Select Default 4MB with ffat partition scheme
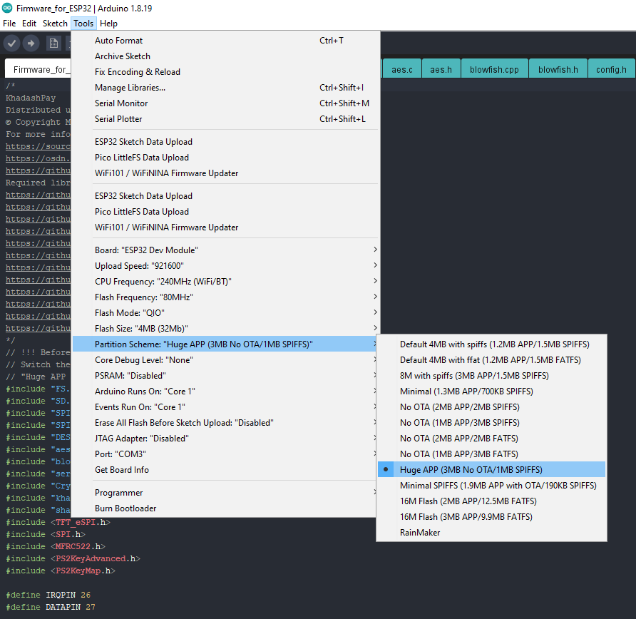The image size is (636, 619). [491, 360]
